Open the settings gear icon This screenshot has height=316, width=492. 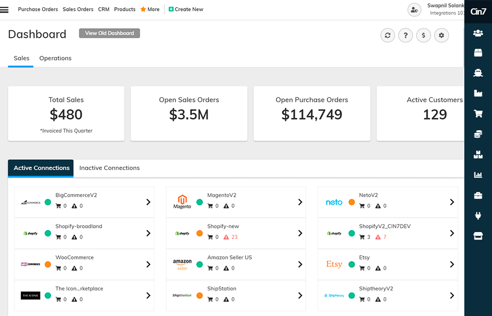441,35
